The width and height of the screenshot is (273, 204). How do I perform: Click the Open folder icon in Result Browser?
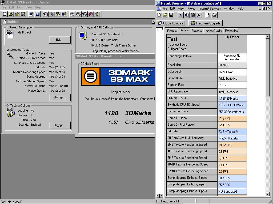[x=165, y=15]
